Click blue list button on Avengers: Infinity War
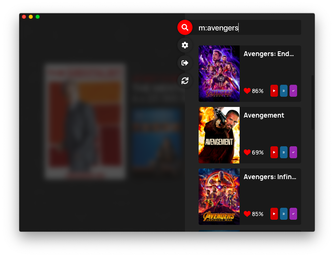The image size is (334, 257). [x=284, y=214]
